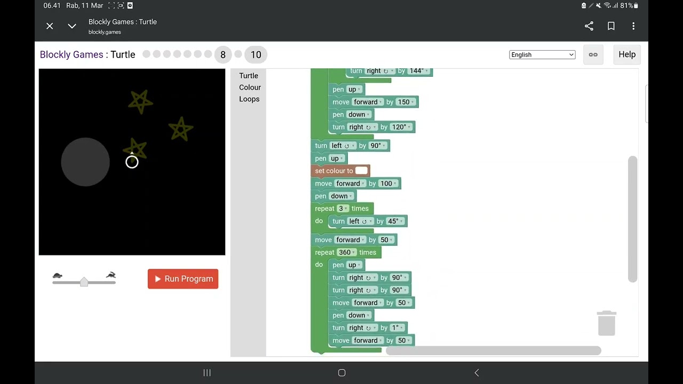This screenshot has height=384, width=683.
Task: Click the grey circle drawn on canvas
Action: [x=85, y=162]
